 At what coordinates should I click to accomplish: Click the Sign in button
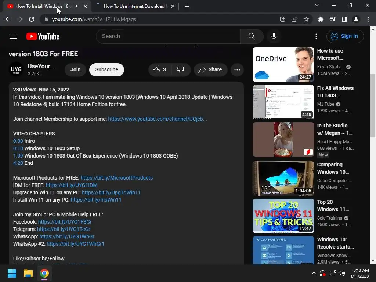point(345,36)
